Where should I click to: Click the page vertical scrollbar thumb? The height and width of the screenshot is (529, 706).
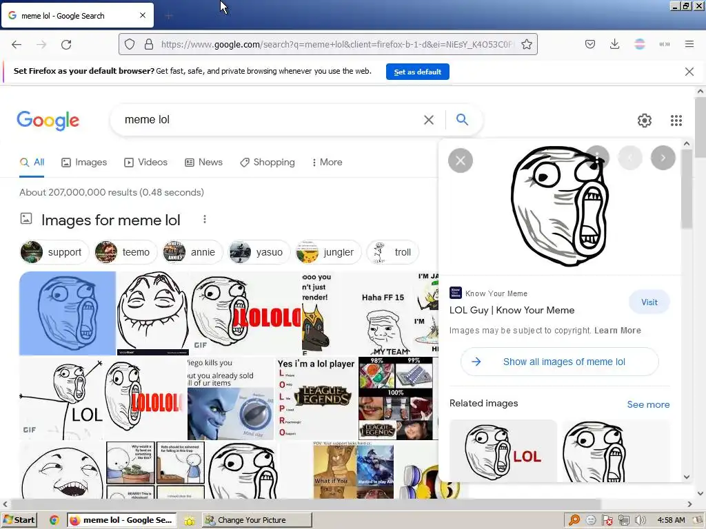(700, 127)
